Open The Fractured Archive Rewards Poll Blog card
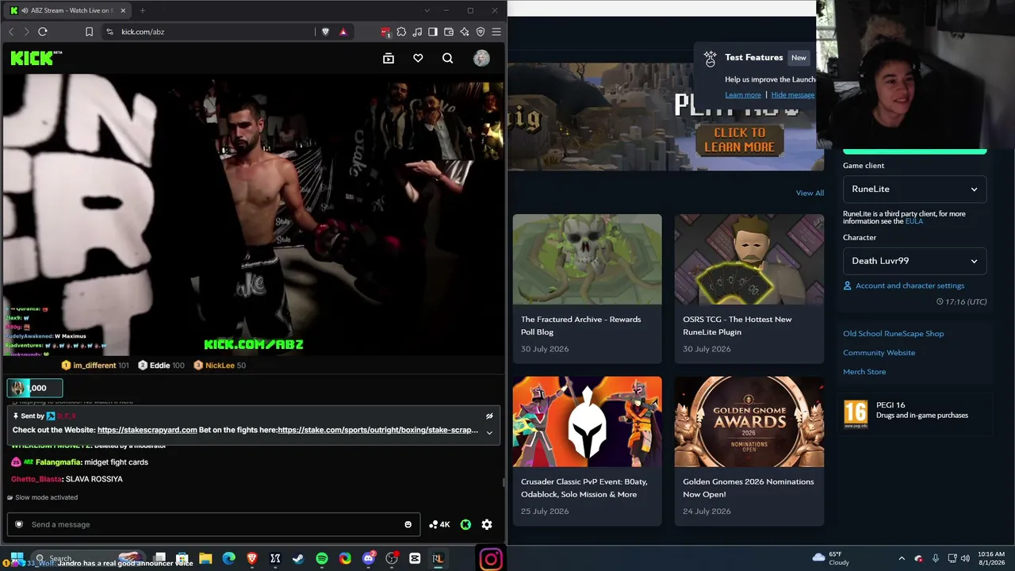1015x571 pixels. [x=587, y=288]
